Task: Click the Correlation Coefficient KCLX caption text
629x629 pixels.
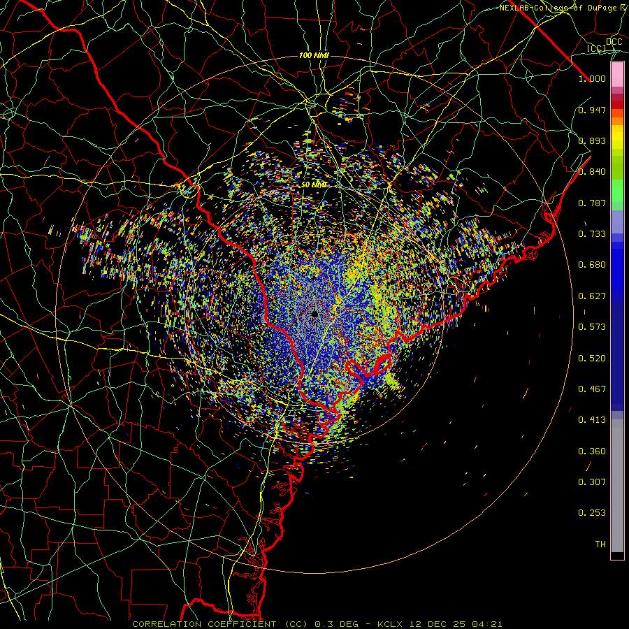Action: click(x=317, y=624)
